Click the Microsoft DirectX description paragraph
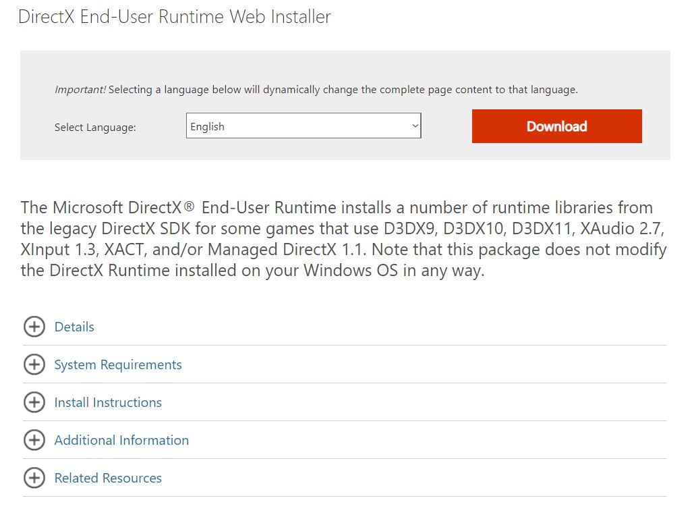Viewport: 692px width, 517px height. point(343,240)
